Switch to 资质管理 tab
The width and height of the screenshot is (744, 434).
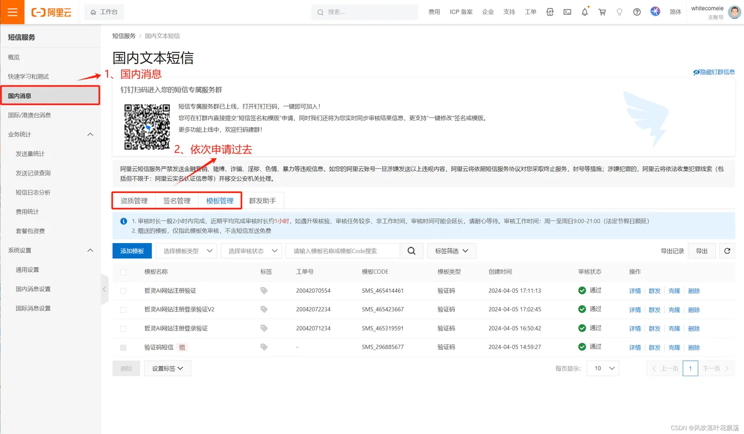point(134,201)
